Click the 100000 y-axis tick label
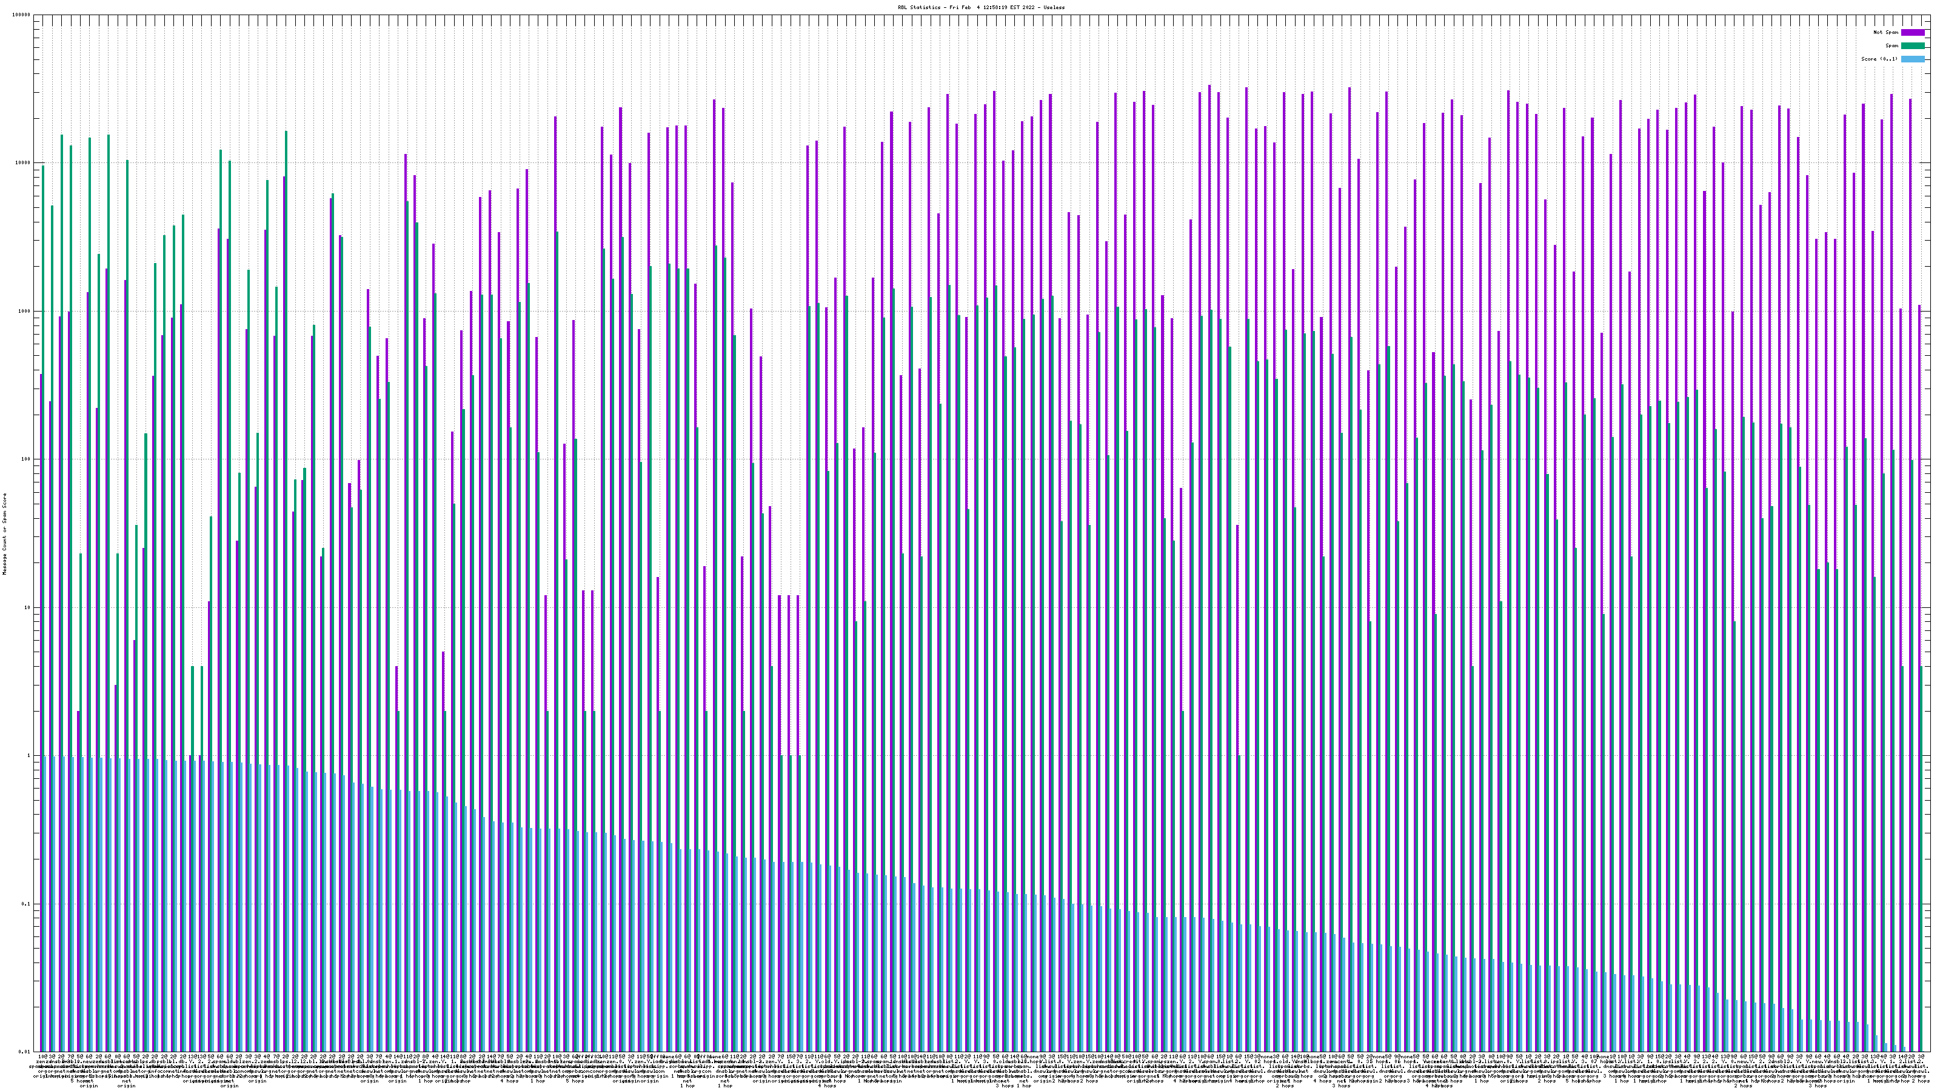Image resolution: width=1940 pixels, height=1091 pixels. point(22,15)
